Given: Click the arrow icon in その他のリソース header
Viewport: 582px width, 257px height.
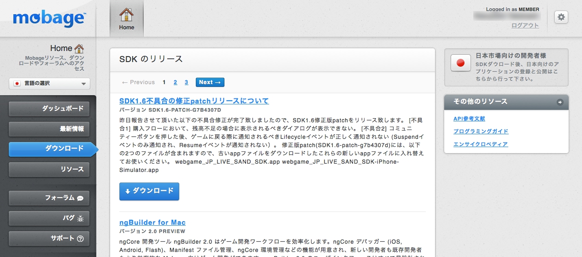Looking at the screenshot, I should (560, 102).
